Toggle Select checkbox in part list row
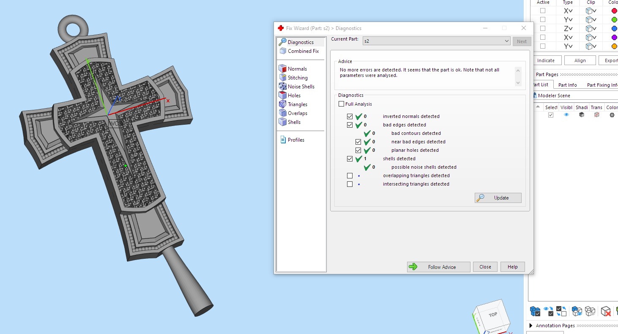Image resolution: width=618 pixels, height=334 pixels. (550, 115)
